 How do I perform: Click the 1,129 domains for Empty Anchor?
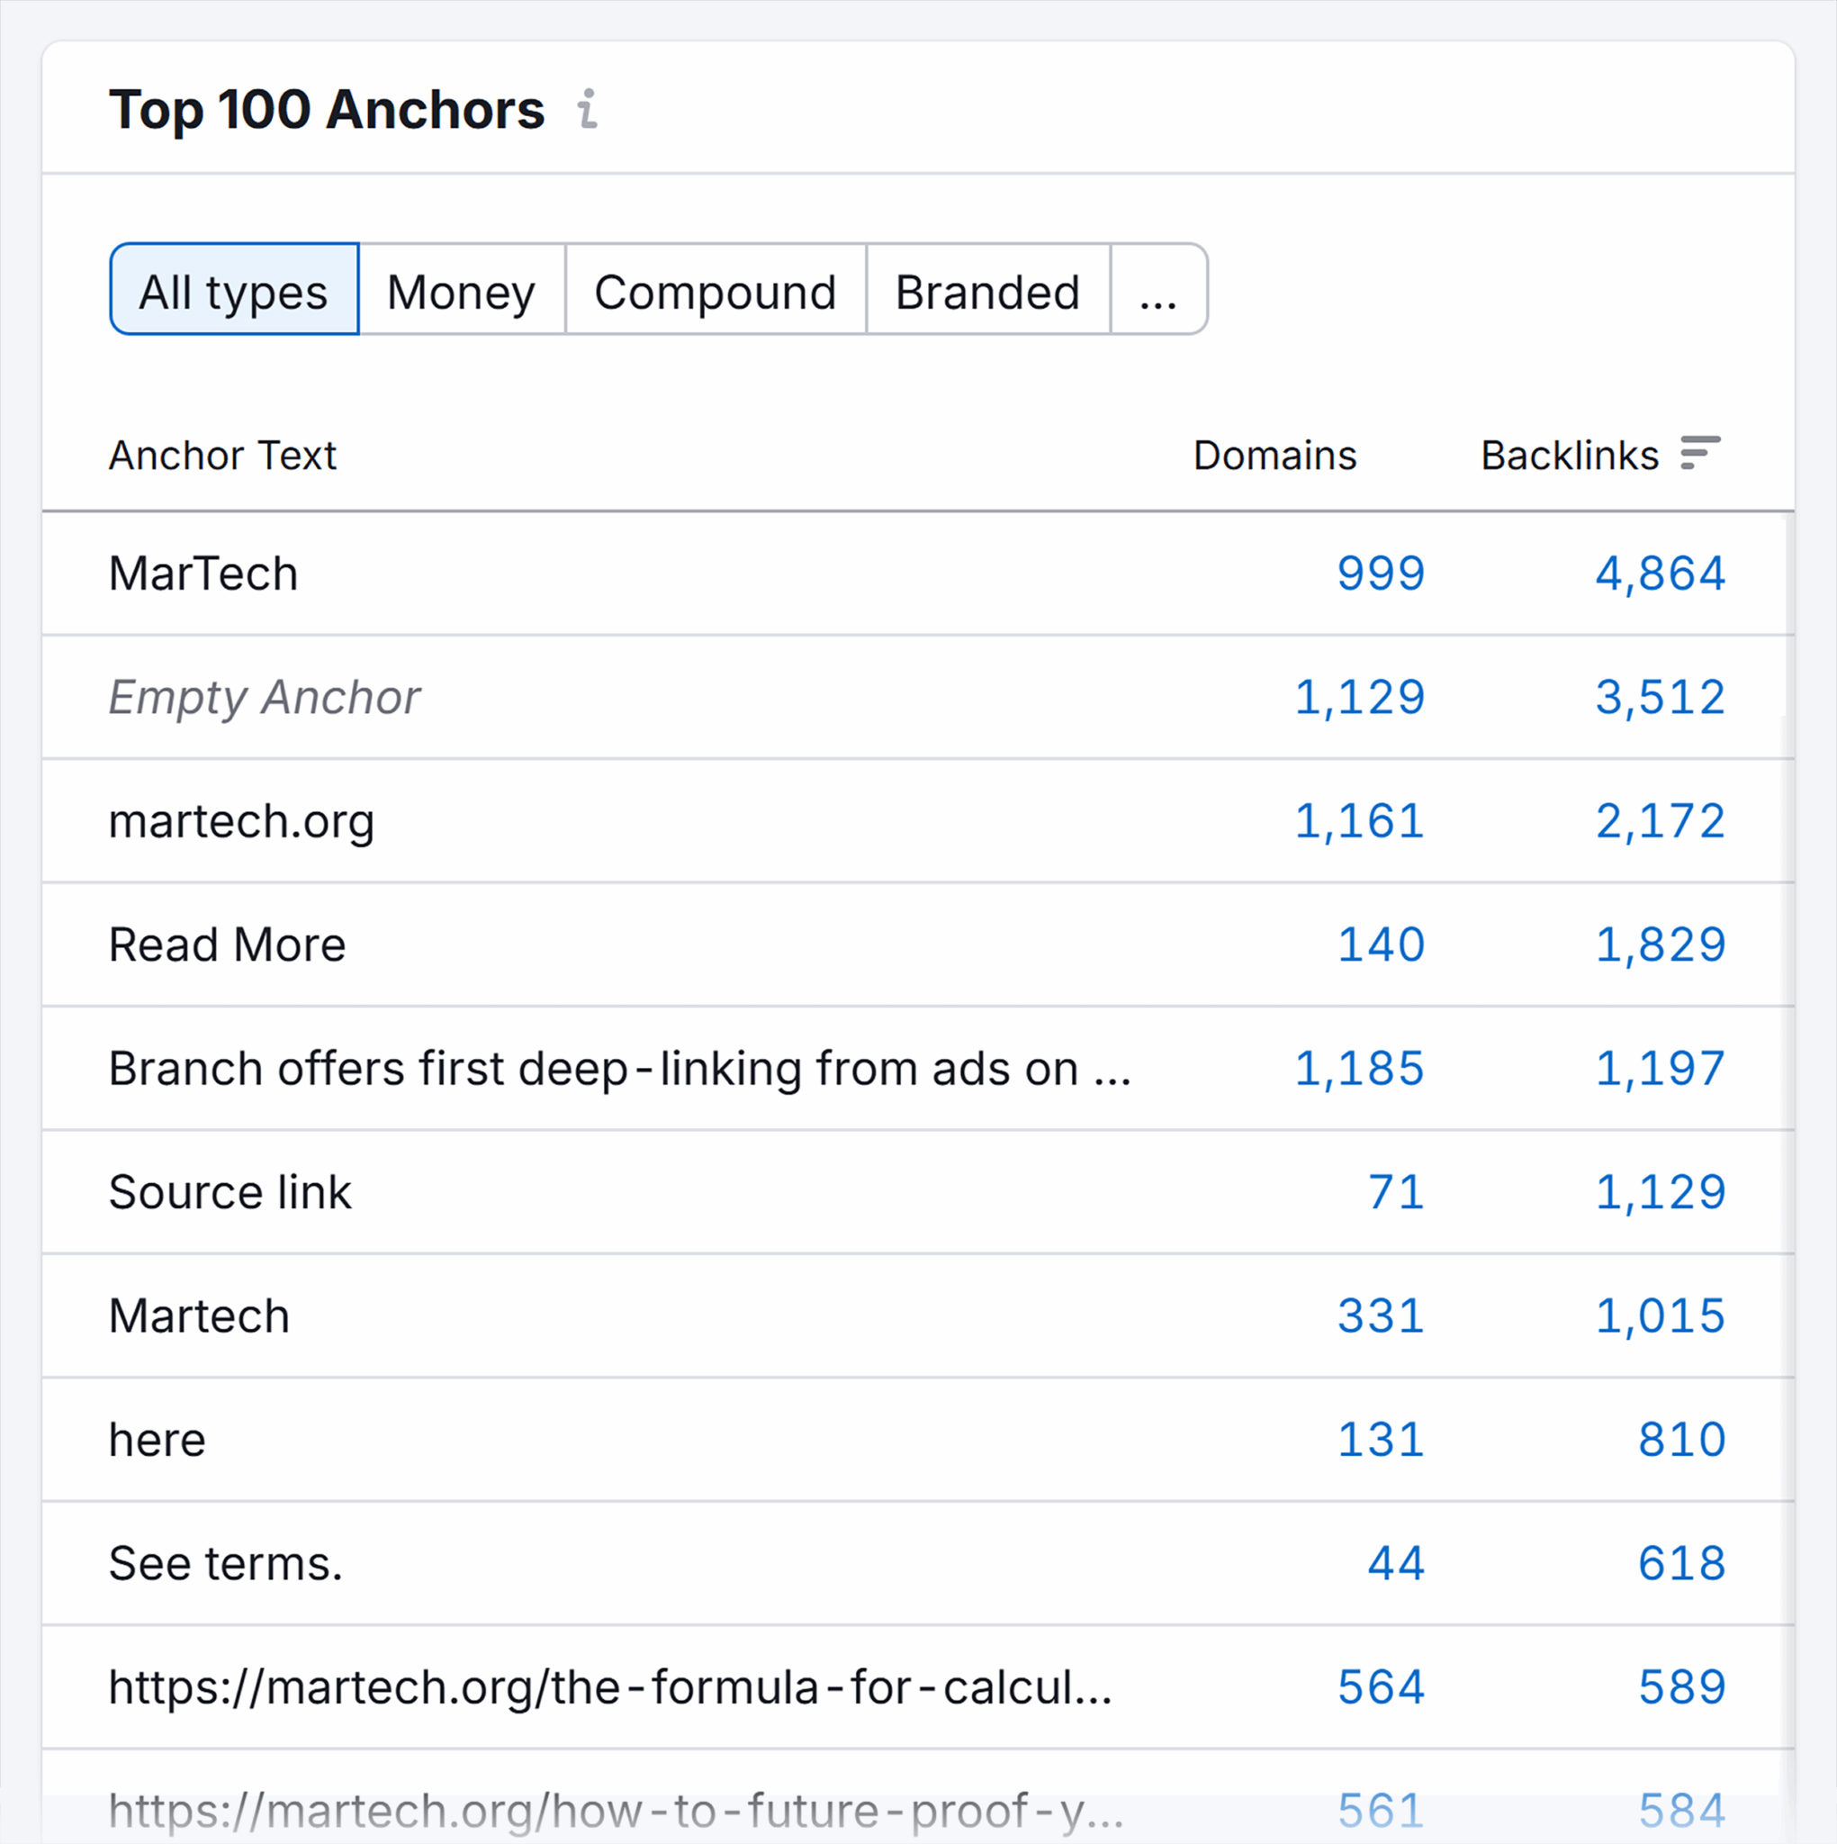pos(1359,698)
